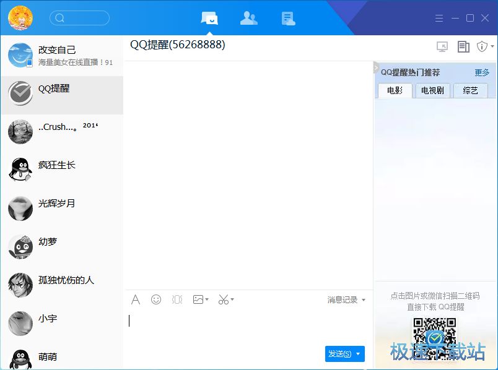Minimize the QQ window
This screenshot has height=370, width=498.
tap(455, 18)
